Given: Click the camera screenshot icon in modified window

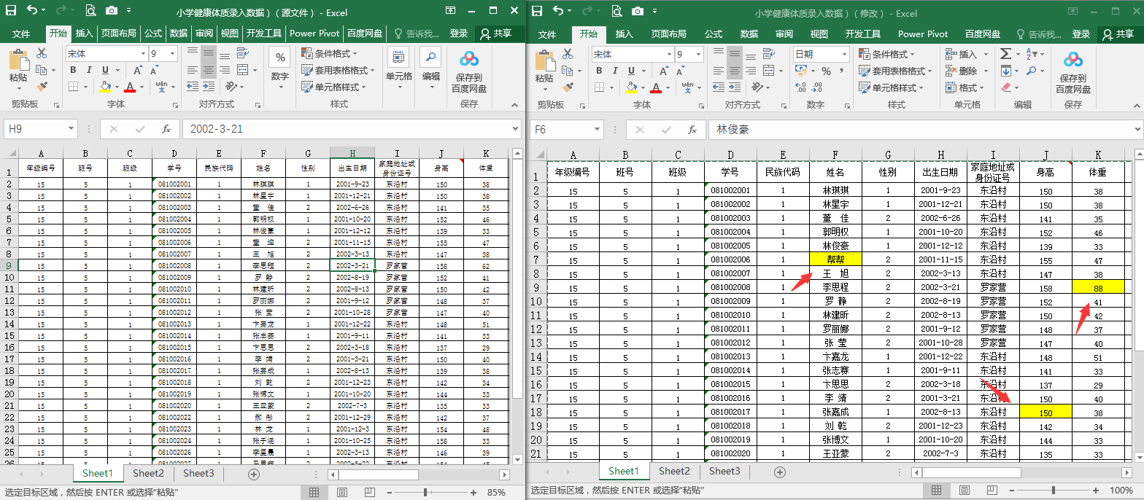Looking at the screenshot, I should [637, 10].
